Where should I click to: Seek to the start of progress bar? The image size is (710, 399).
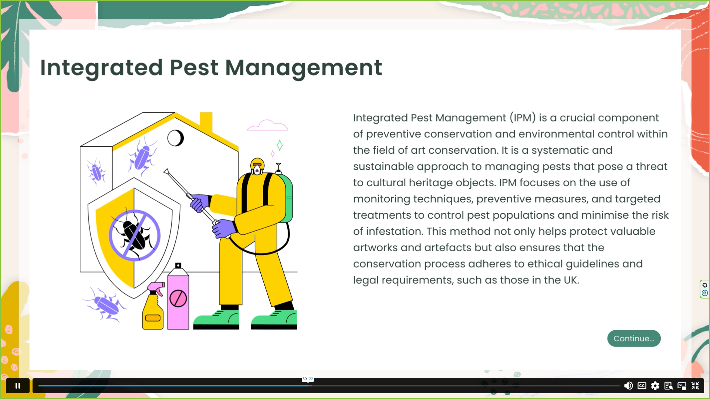40,386
